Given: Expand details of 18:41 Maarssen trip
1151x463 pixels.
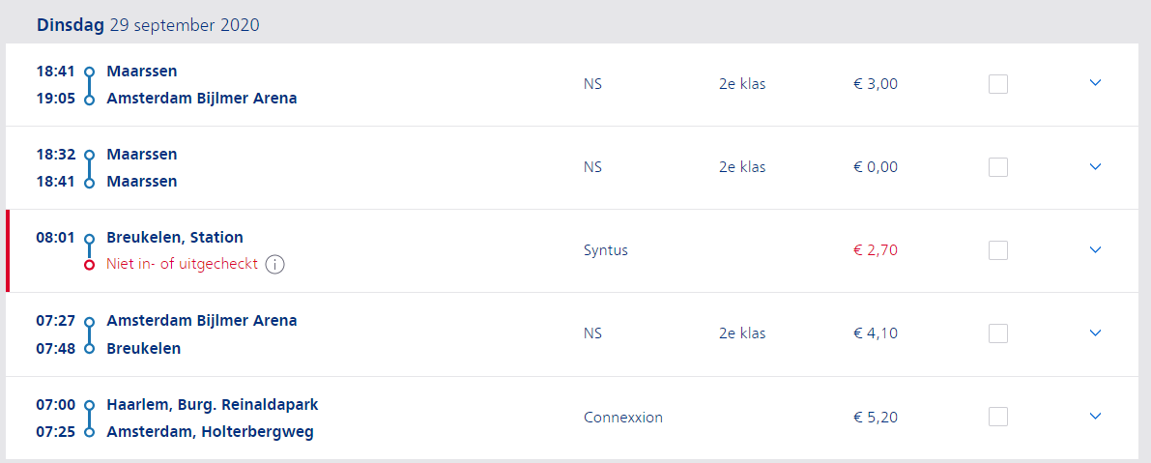Looking at the screenshot, I should click(x=1096, y=83).
